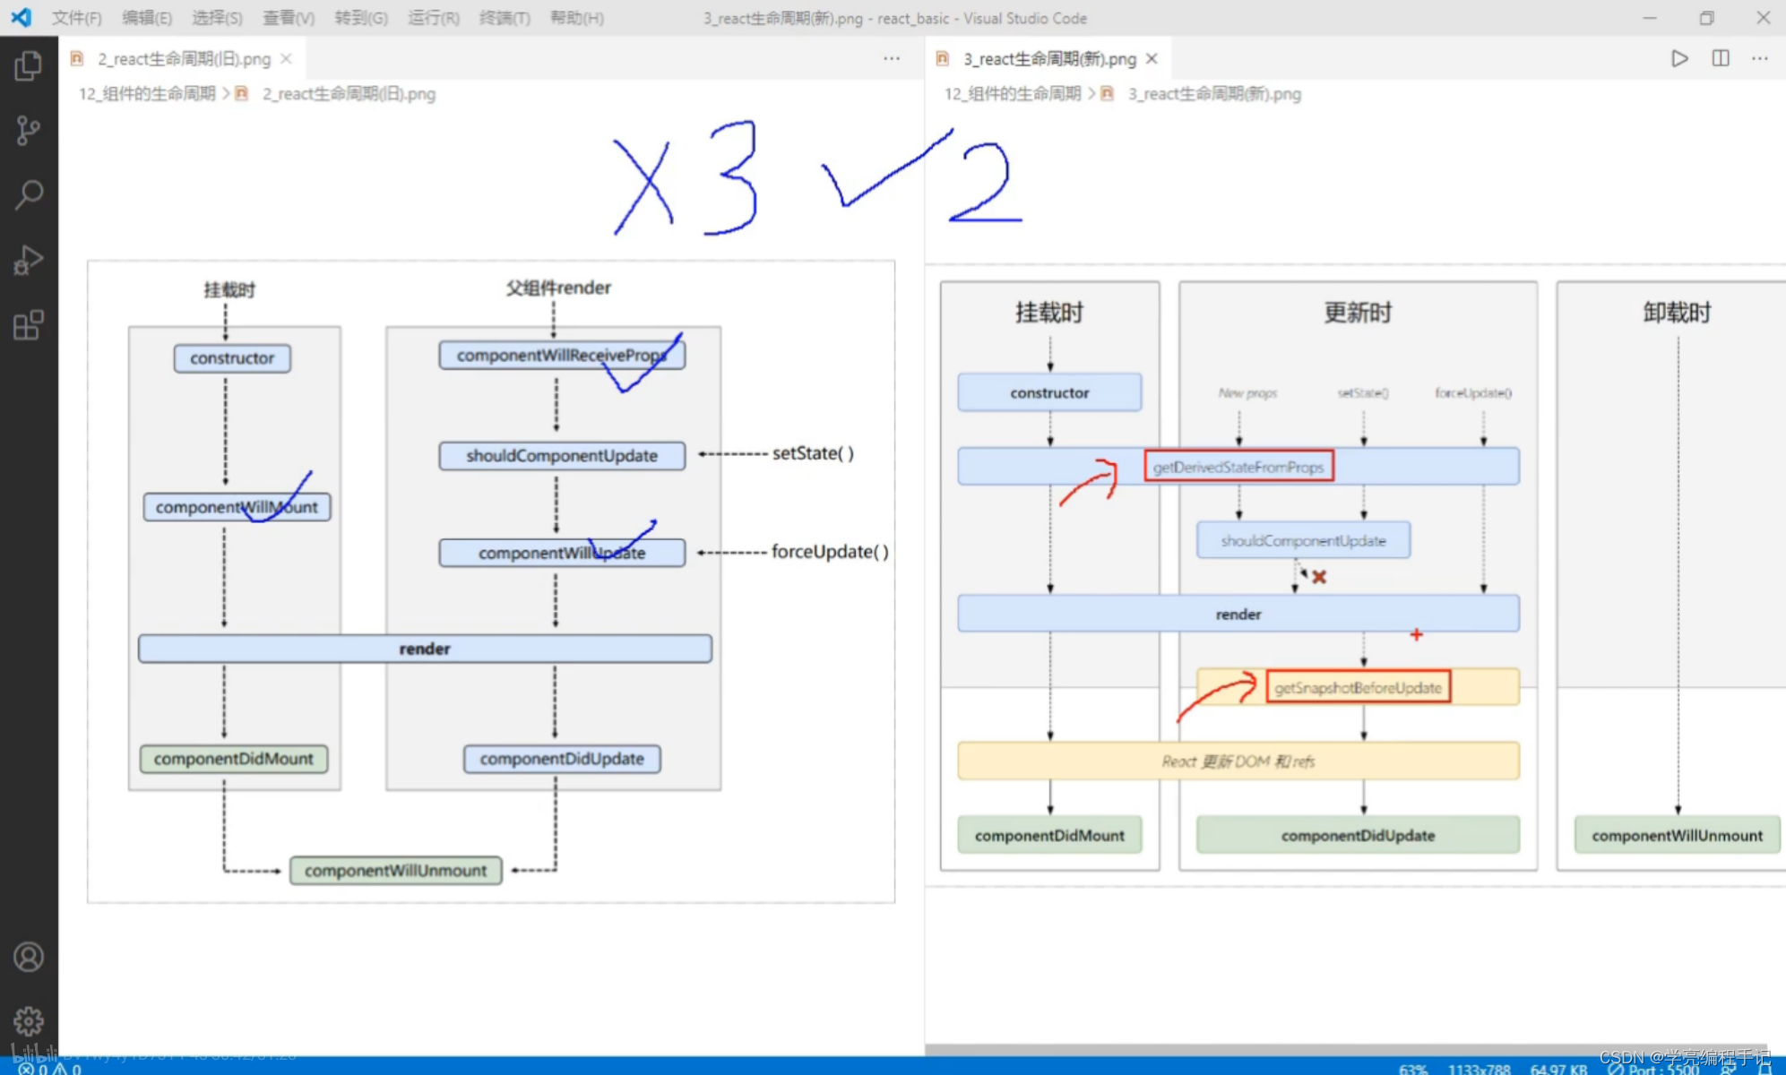The width and height of the screenshot is (1786, 1075).
Task: Click the notifications bell in status bar
Action: [x=1765, y=1068]
